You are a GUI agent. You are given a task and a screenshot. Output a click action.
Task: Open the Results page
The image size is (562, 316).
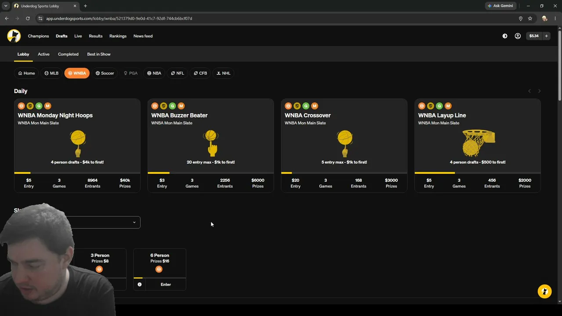96,36
